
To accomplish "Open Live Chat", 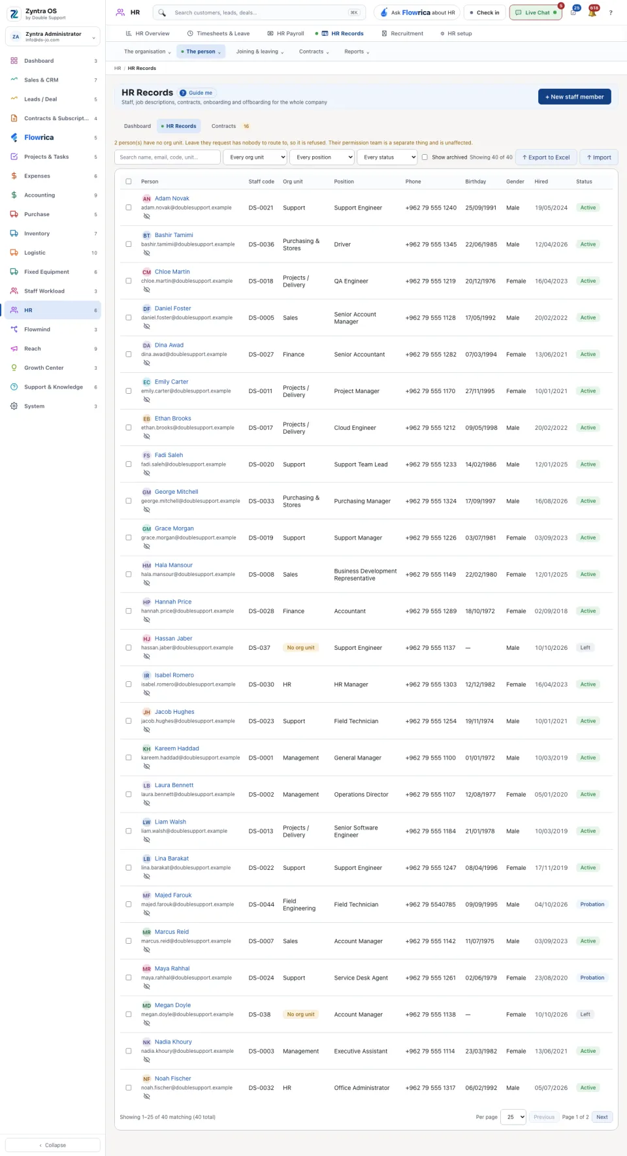I will pos(536,12).
